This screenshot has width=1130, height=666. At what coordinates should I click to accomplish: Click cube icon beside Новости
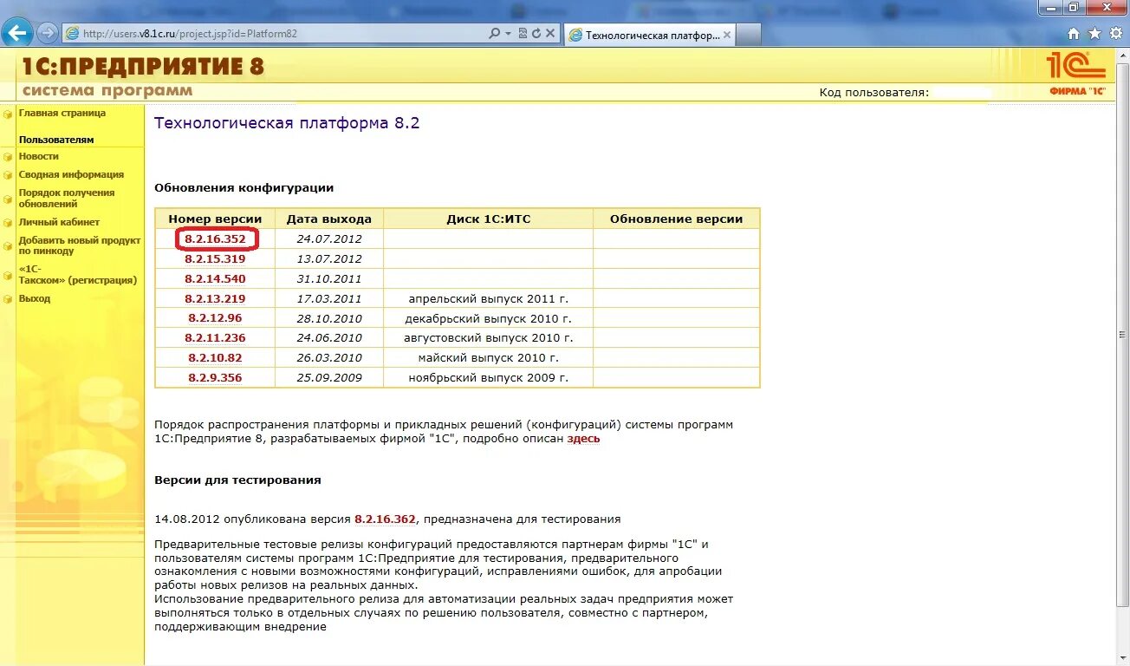coord(8,157)
